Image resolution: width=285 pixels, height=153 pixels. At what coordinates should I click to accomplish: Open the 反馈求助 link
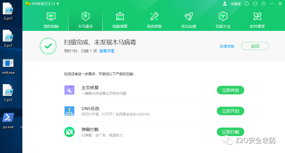pos(227,46)
